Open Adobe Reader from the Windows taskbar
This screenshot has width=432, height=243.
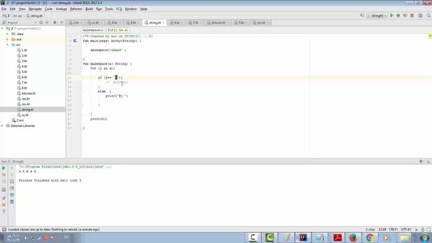[337, 237]
